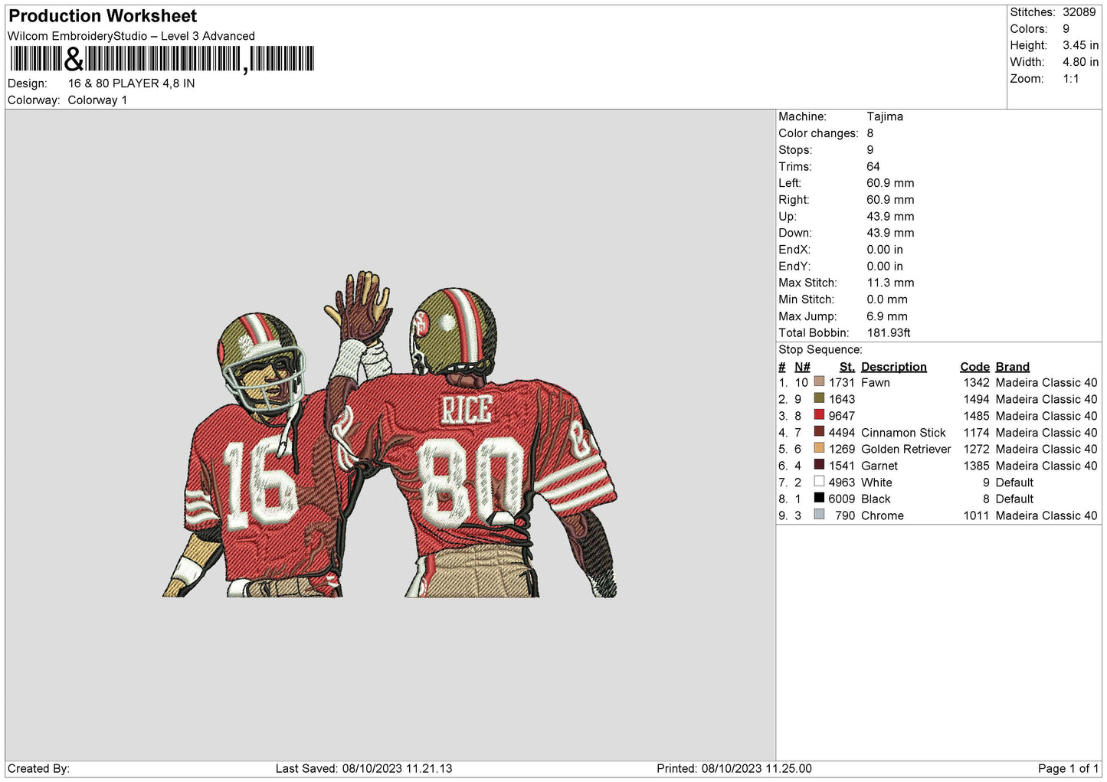Click the Height value '3.45 in'

(x=1080, y=45)
